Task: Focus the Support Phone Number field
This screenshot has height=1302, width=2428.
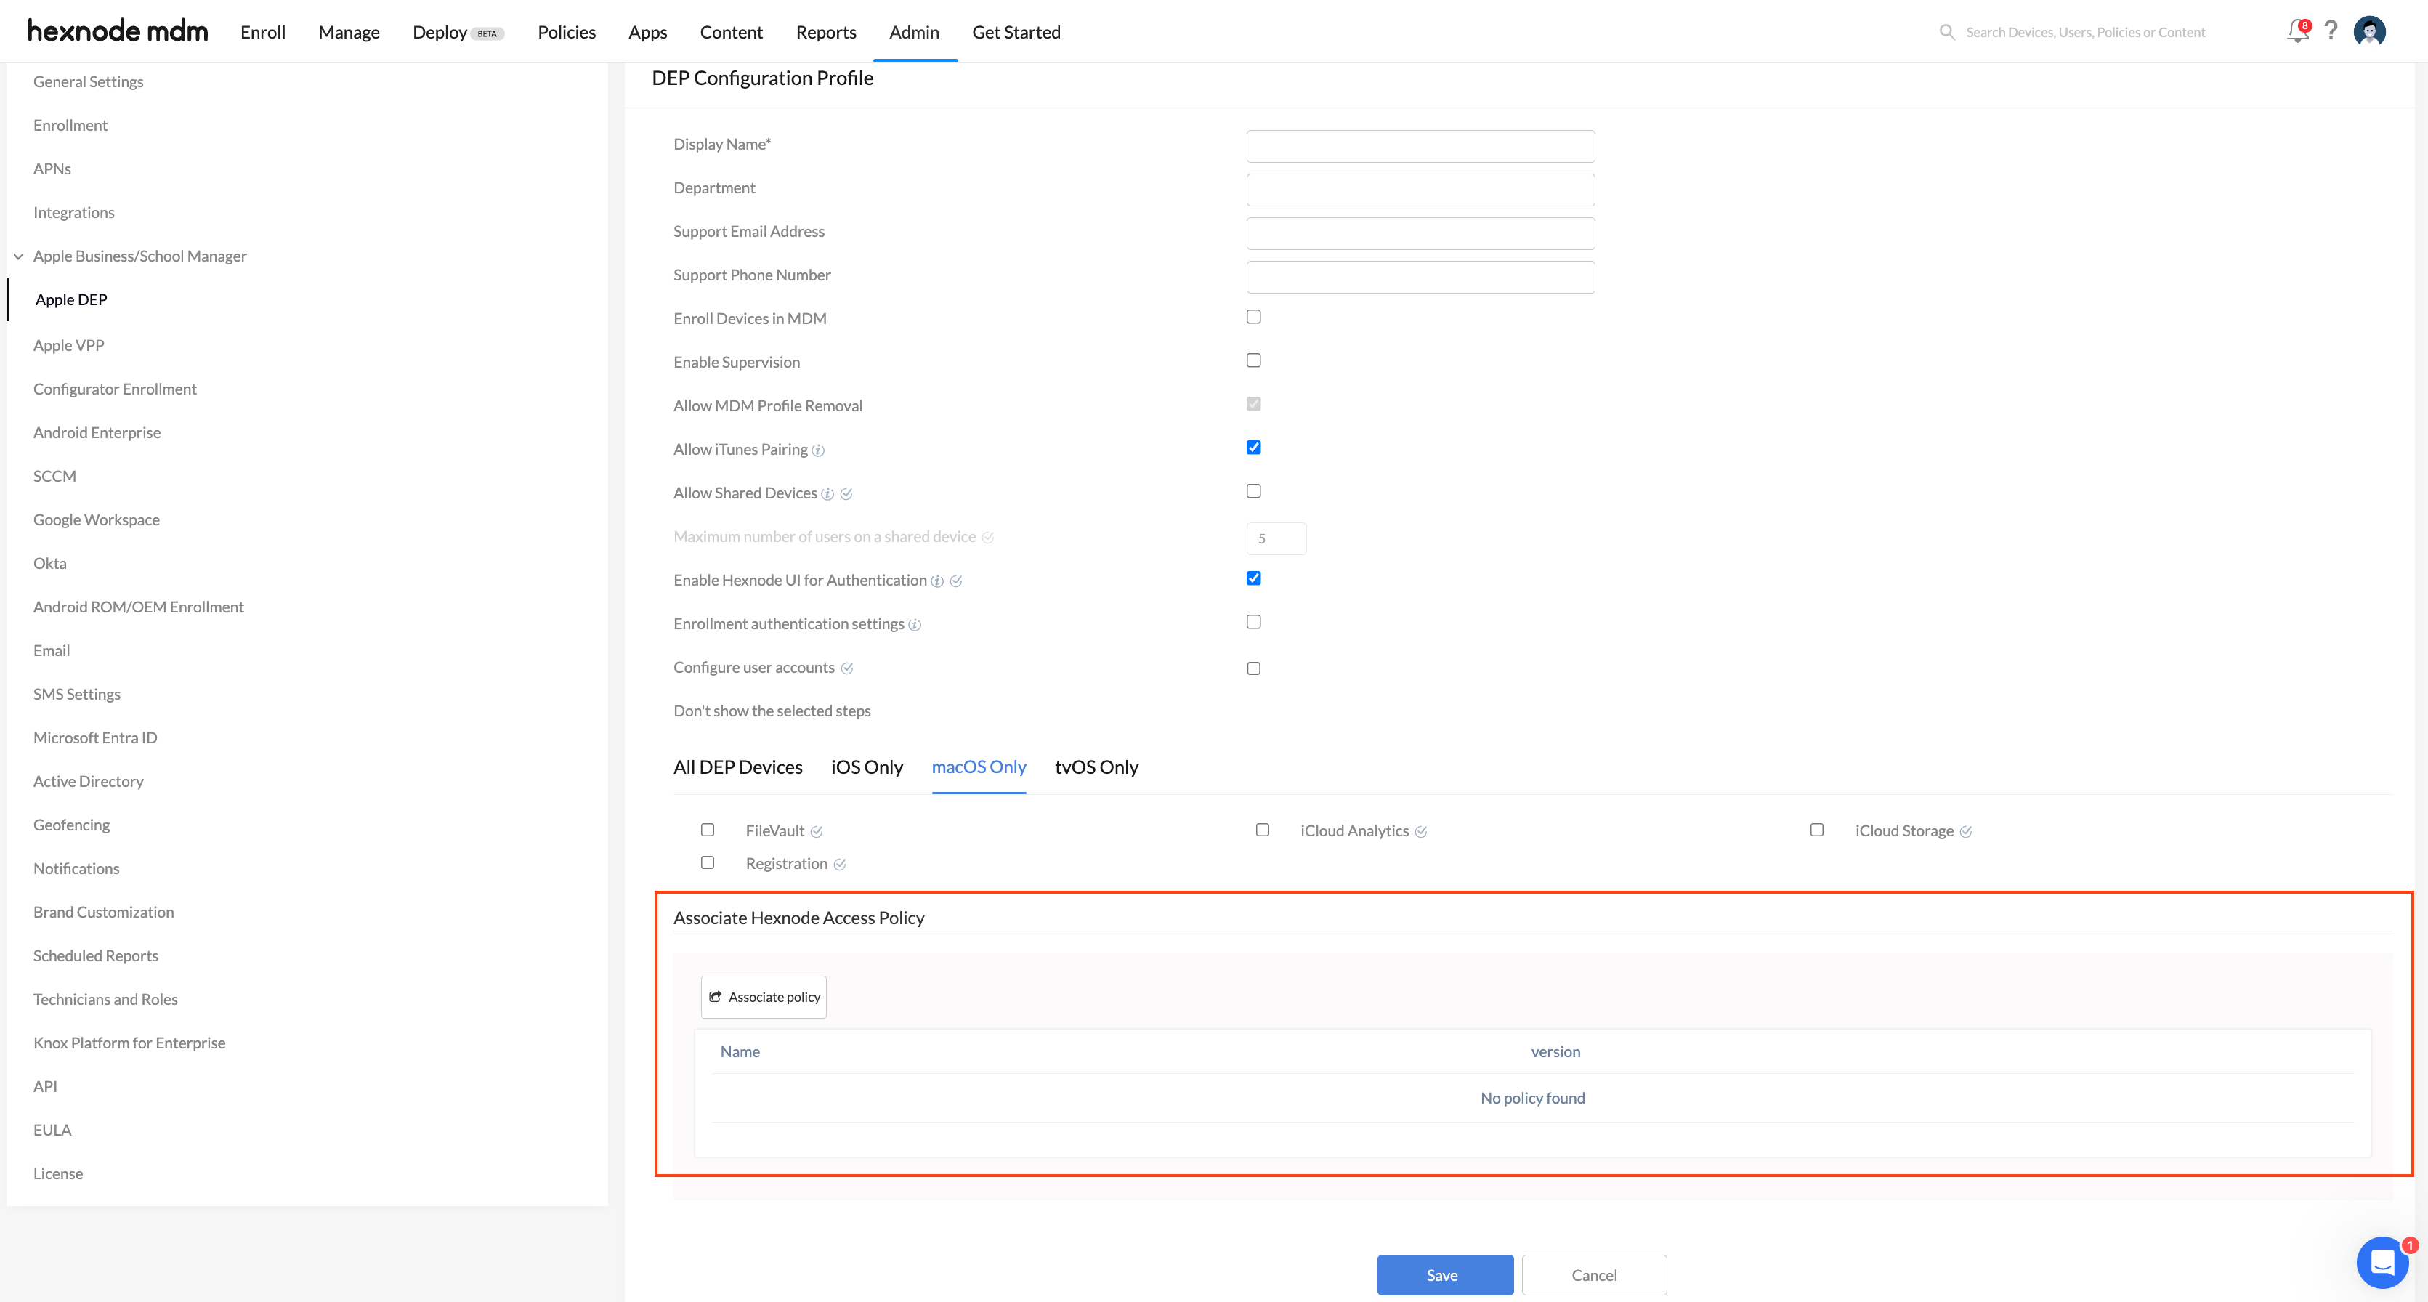Action: (1420, 277)
